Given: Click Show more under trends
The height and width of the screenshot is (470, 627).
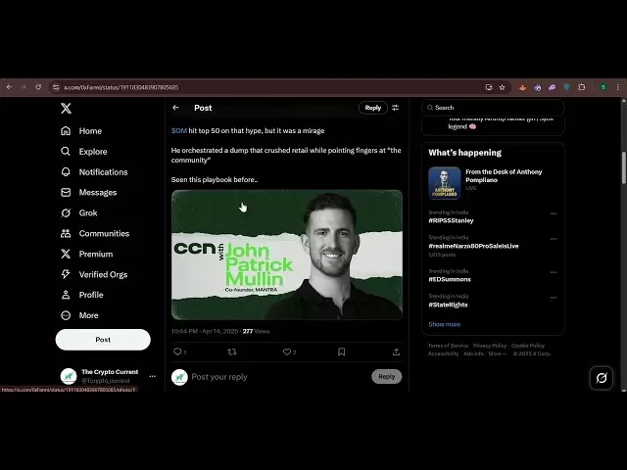Looking at the screenshot, I should click(444, 324).
